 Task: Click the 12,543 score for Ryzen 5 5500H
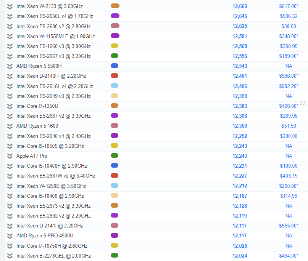point(240,66)
